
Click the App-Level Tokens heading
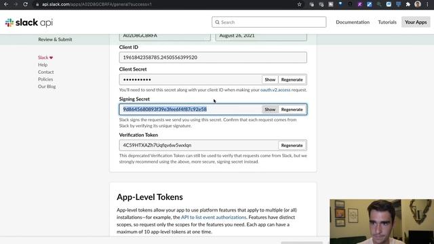point(150,197)
